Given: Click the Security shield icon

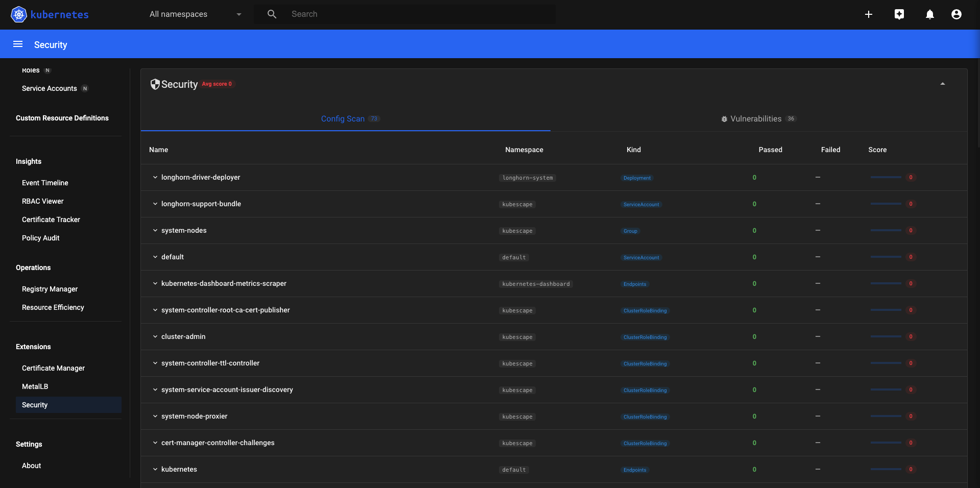Looking at the screenshot, I should pos(155,84).
